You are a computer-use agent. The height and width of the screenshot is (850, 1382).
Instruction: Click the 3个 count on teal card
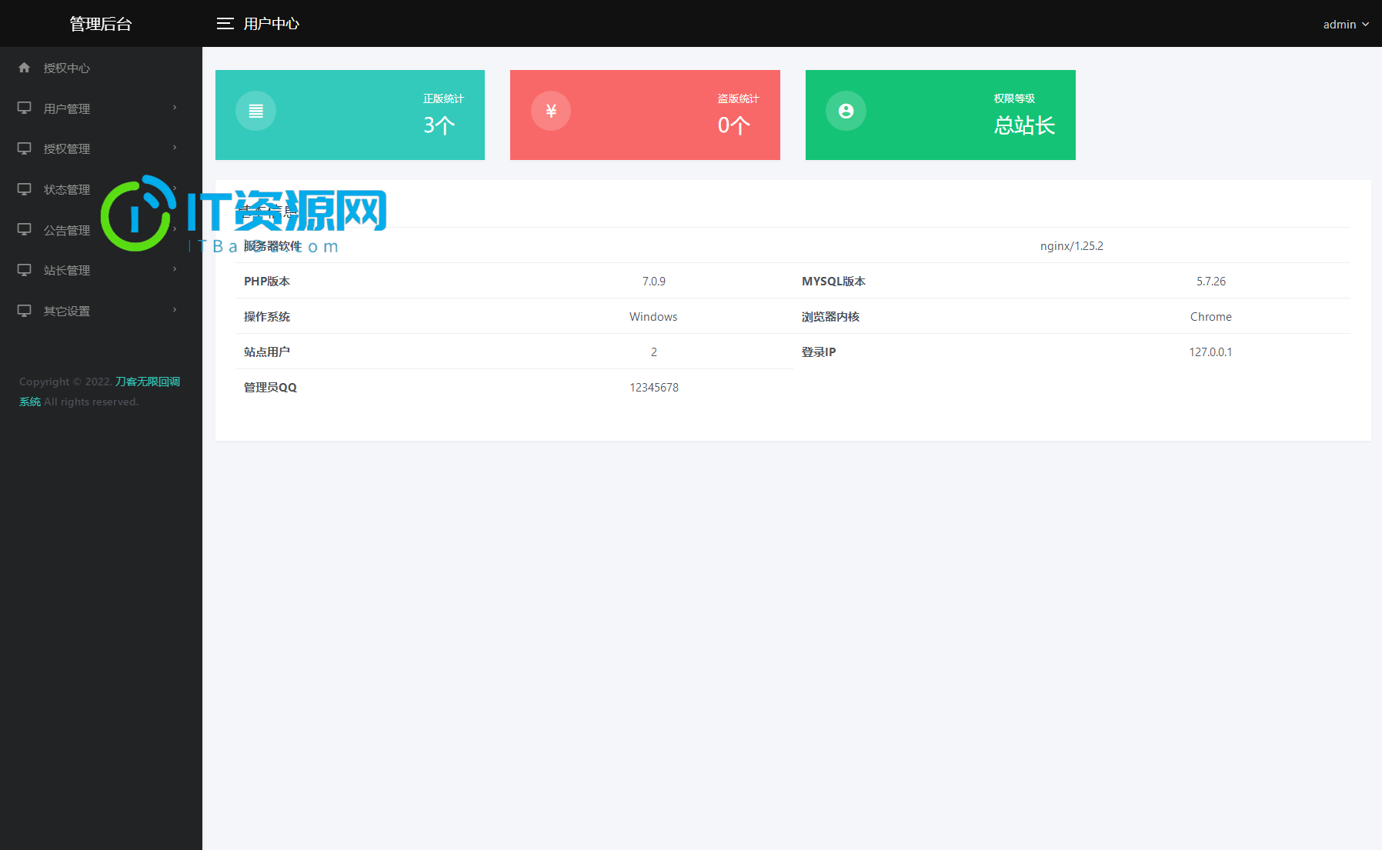point(439,125)
